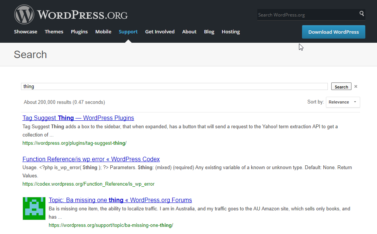
Task: Go to Themes section
Action: tap(54, 32)
